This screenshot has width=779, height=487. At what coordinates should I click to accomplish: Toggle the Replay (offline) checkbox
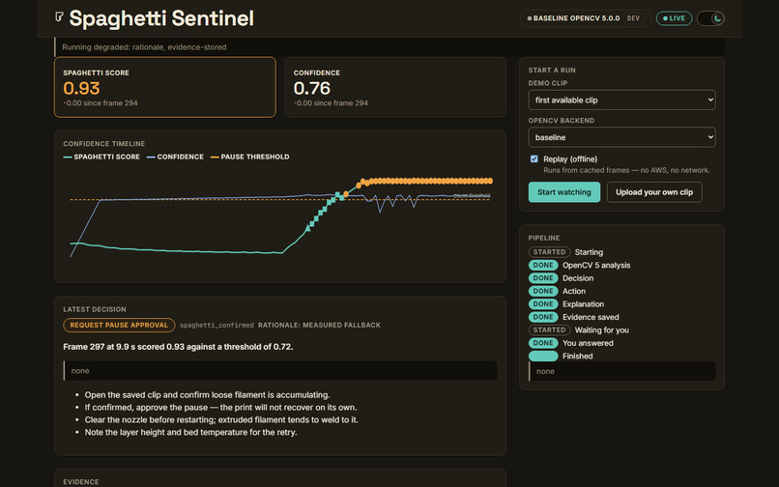[x=534, y=159]
